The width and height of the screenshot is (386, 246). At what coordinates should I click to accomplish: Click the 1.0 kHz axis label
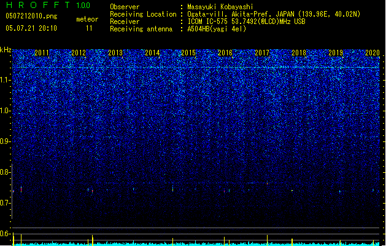[x=6, y=111]
